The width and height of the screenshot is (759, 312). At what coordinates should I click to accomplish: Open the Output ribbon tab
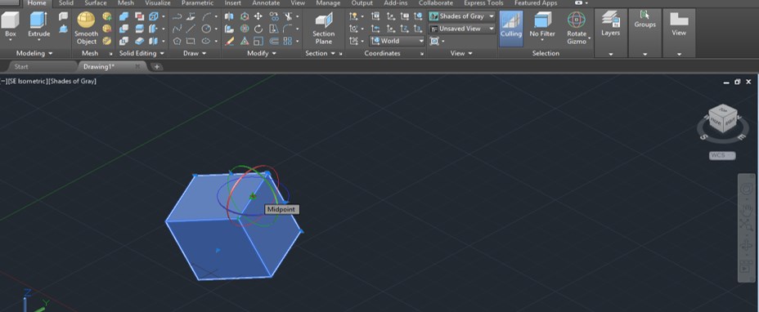(x=362, y=3)
